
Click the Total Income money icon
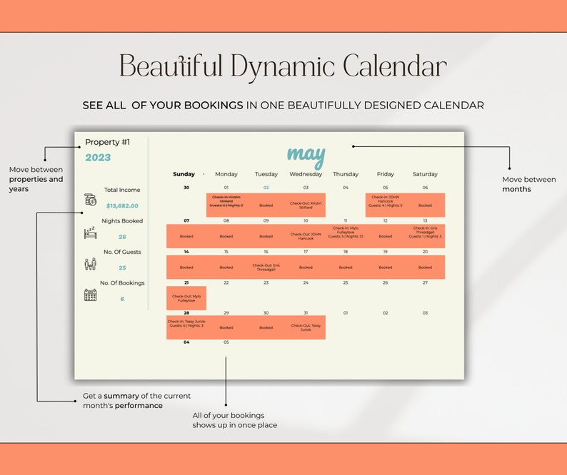pos(91,200)
